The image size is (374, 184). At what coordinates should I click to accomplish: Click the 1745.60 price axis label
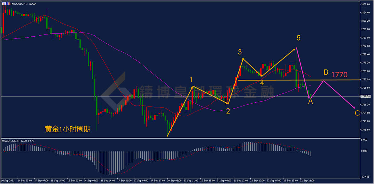pyautogui.click(x=365, y=129)
